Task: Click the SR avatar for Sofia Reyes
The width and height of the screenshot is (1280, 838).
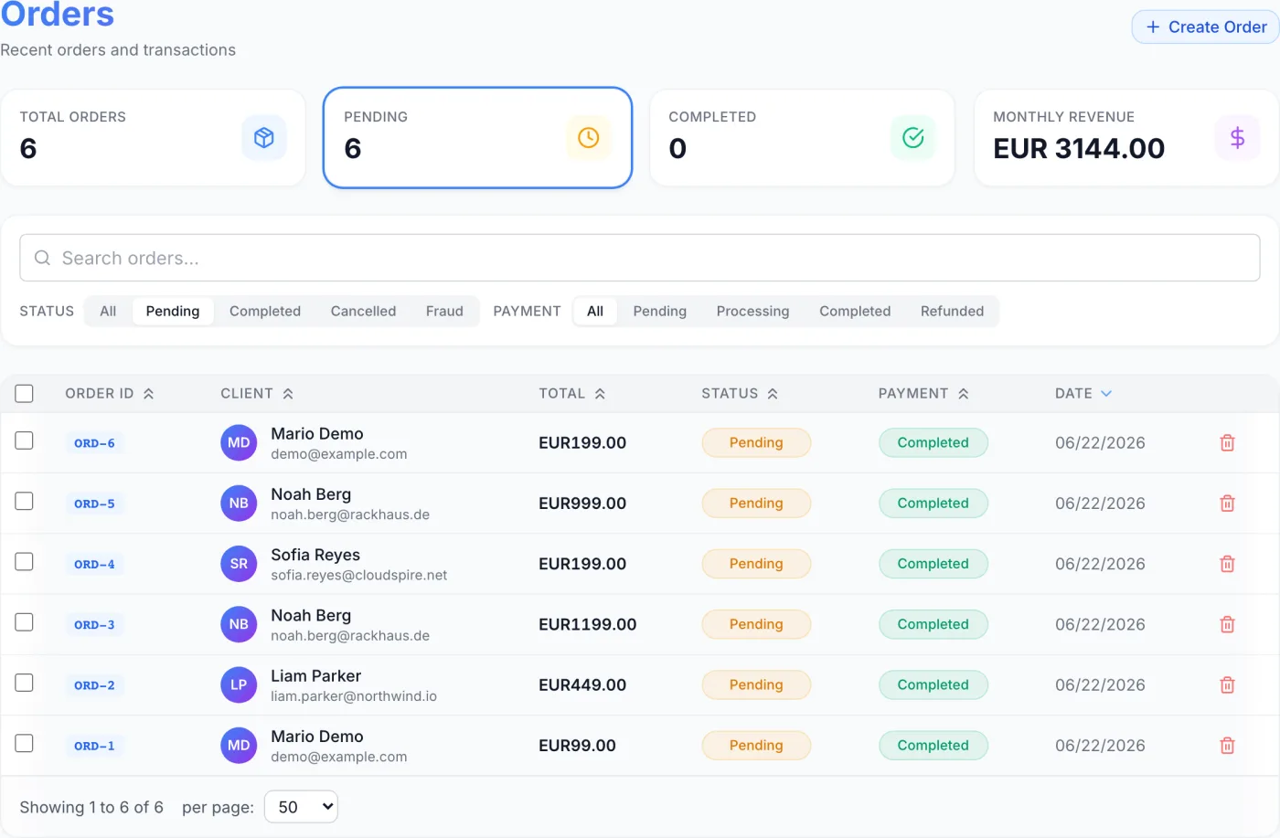Action: (239, 564)
